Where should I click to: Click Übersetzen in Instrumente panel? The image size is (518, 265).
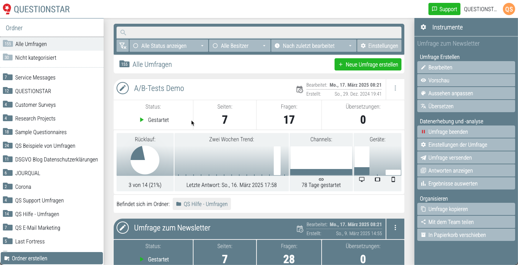466,106
